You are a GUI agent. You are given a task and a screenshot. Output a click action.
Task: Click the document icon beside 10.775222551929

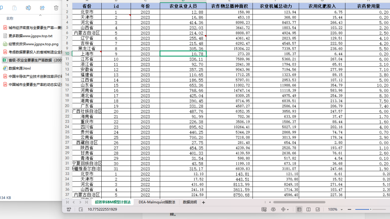point(81,209)
